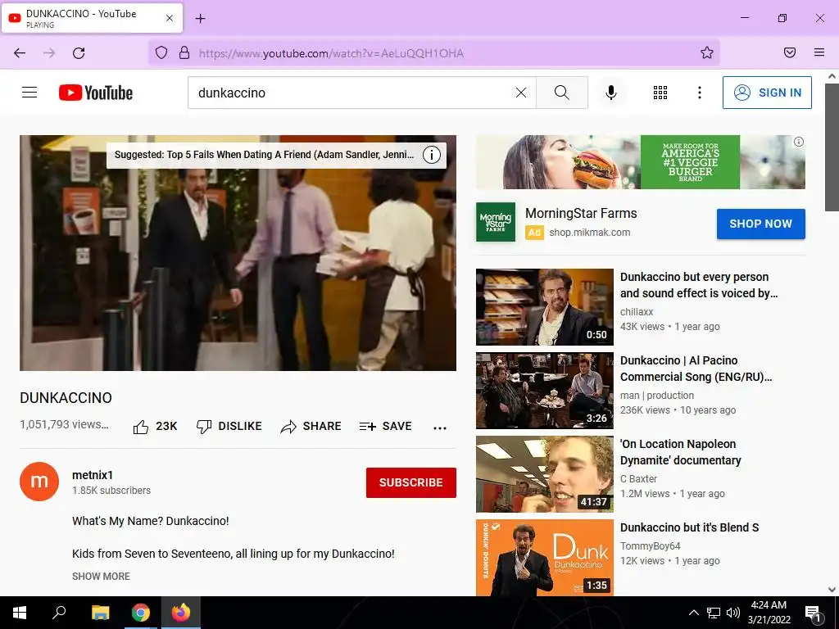Open the Save to Pocket icon

click(790, 52)
